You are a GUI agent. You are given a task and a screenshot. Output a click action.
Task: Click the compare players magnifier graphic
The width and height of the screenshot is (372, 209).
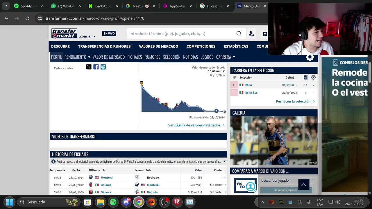[x=245, y=185]
